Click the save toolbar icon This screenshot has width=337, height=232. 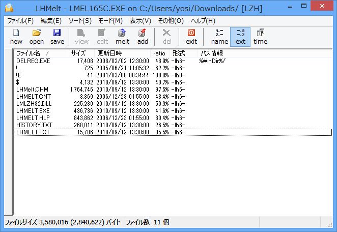[57, 37]
